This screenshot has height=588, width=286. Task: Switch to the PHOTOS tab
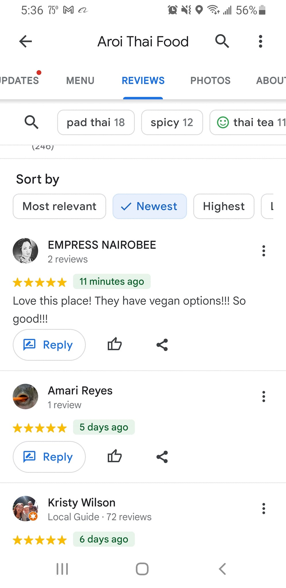click(x=210, y=81)
